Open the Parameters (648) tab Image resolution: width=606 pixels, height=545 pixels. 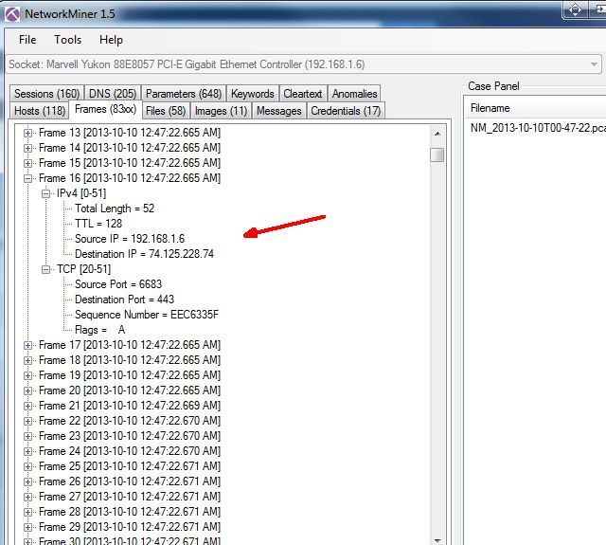(x=184, y=94)
